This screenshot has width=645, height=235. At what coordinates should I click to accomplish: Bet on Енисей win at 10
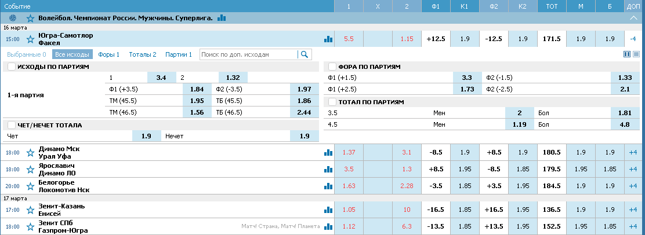407,210
